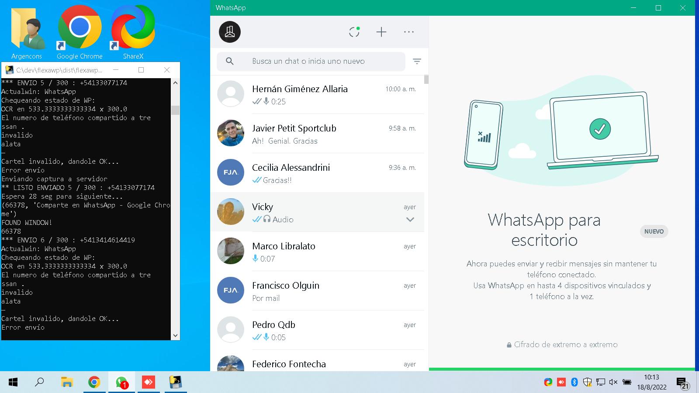Select the Google Chrome desktop shortcut
Screen dimensions: 699x393
(80, 33)
